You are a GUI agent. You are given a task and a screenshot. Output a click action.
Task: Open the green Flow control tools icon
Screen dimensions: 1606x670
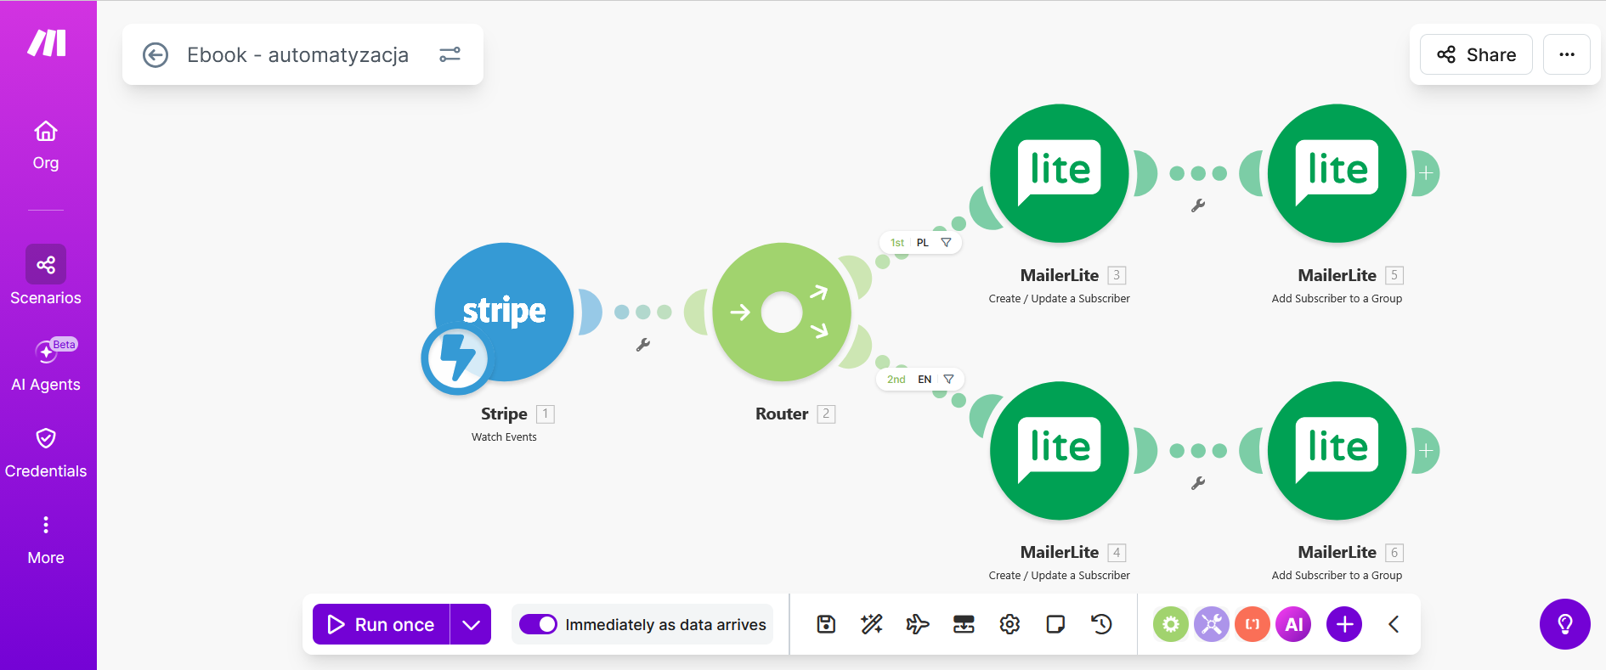tap(1171, 624)
